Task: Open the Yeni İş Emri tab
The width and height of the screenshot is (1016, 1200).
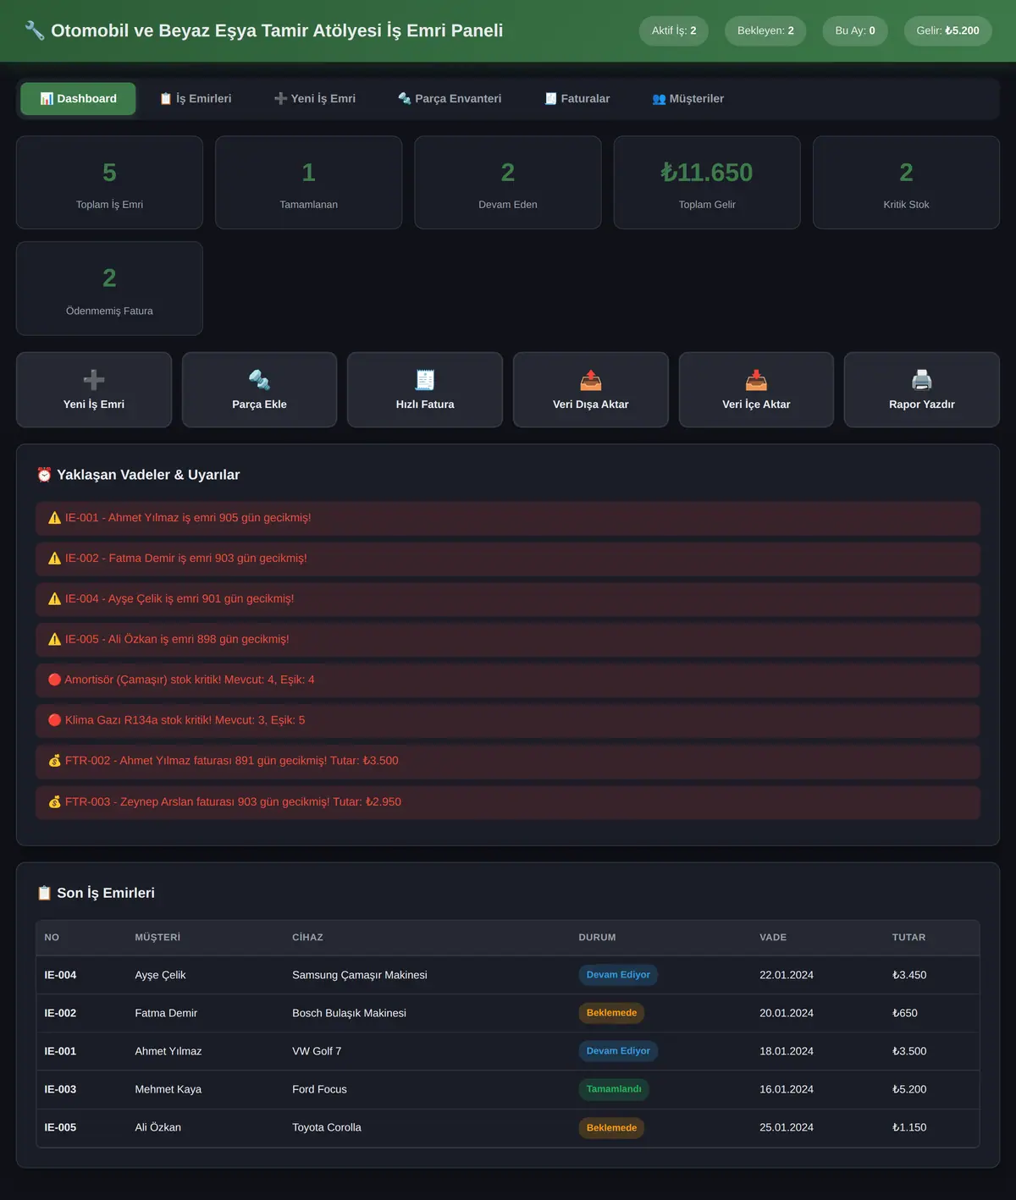Action: point(315,99)
